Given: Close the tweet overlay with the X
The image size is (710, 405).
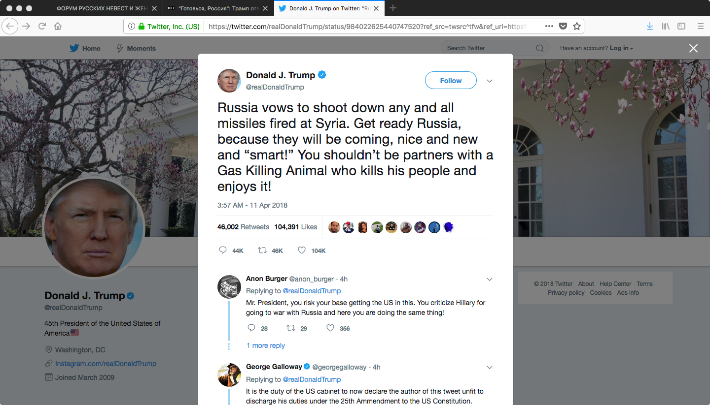Looking at the screenshot, I should click(693, 48).
